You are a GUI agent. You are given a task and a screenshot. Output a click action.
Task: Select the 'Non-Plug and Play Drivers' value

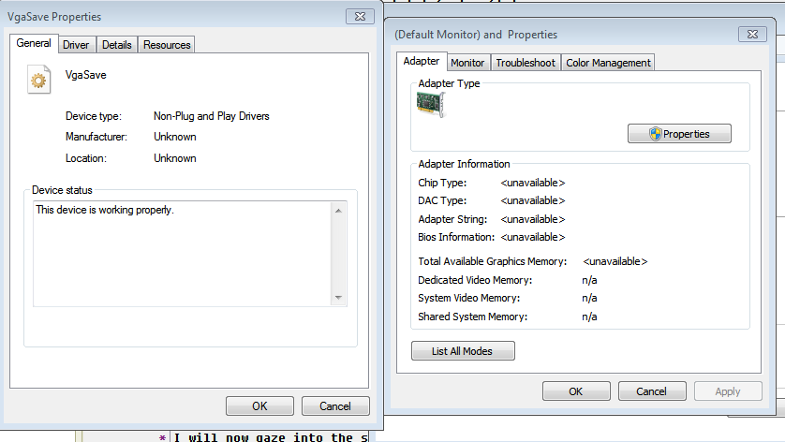click(x=212, y=116)
